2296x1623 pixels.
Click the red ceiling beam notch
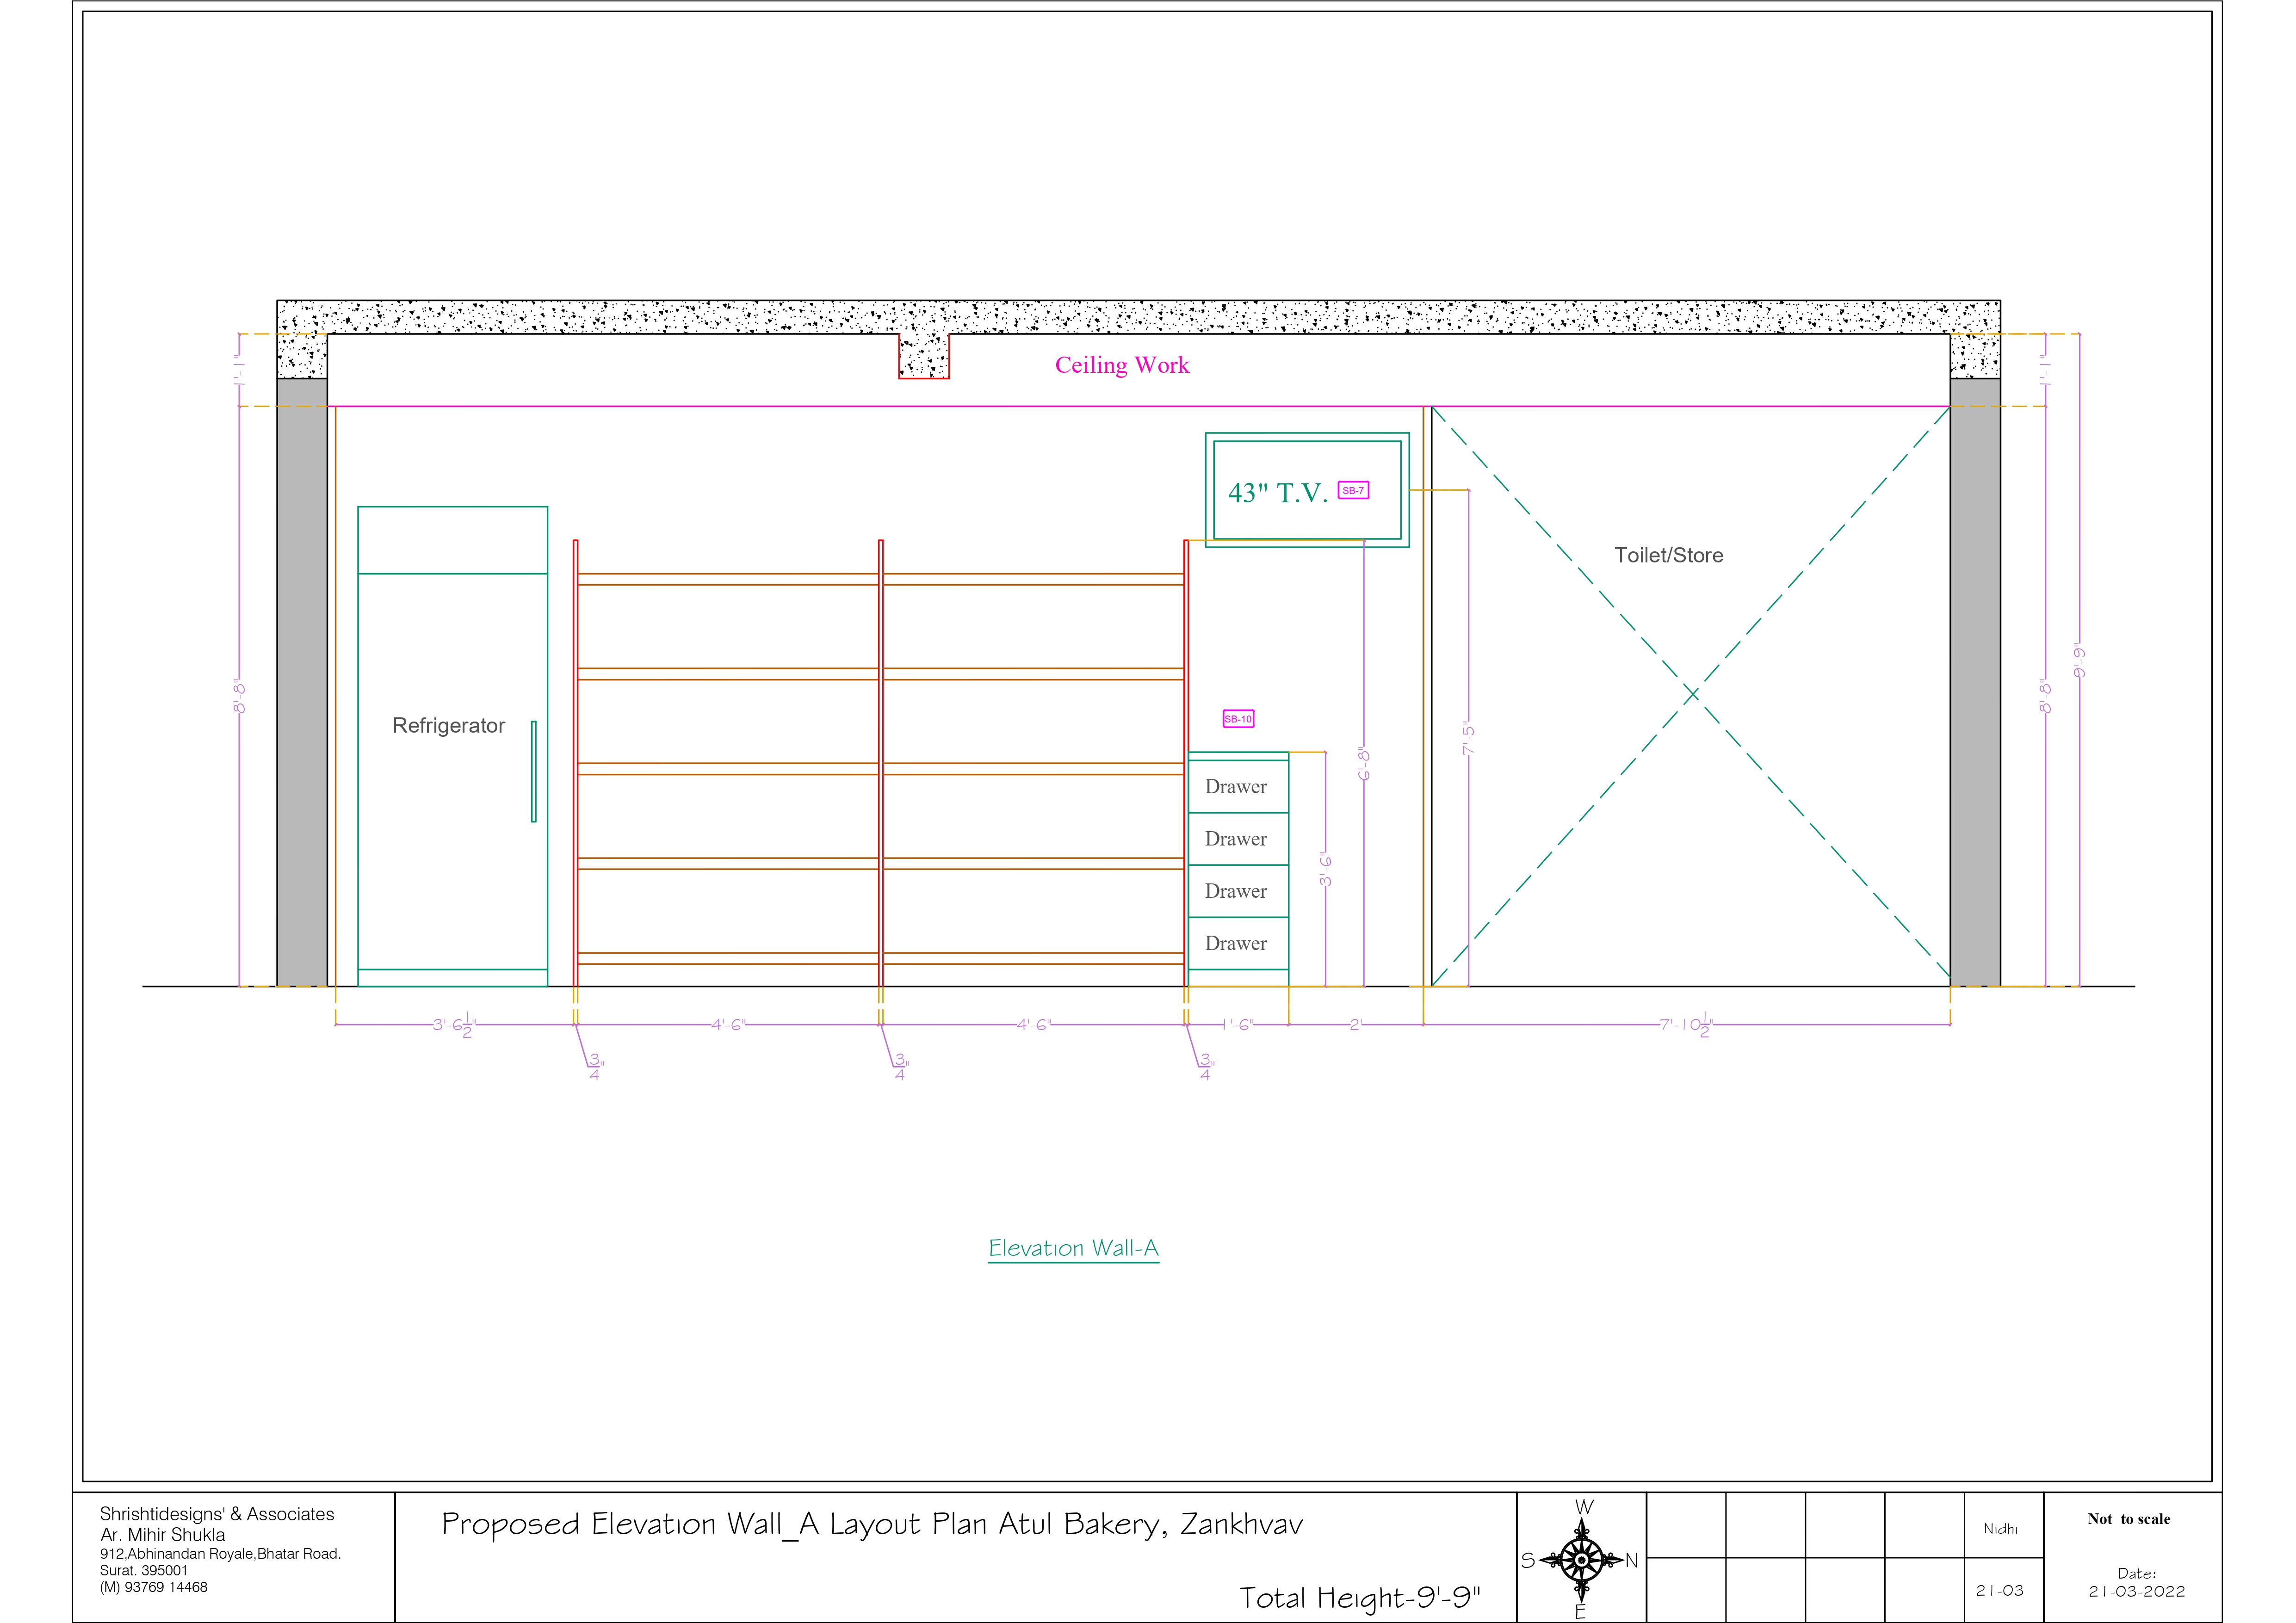923,357
